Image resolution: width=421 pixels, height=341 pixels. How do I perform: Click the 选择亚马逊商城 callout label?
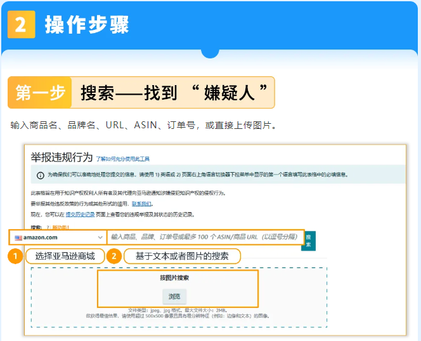click(65, 256)
